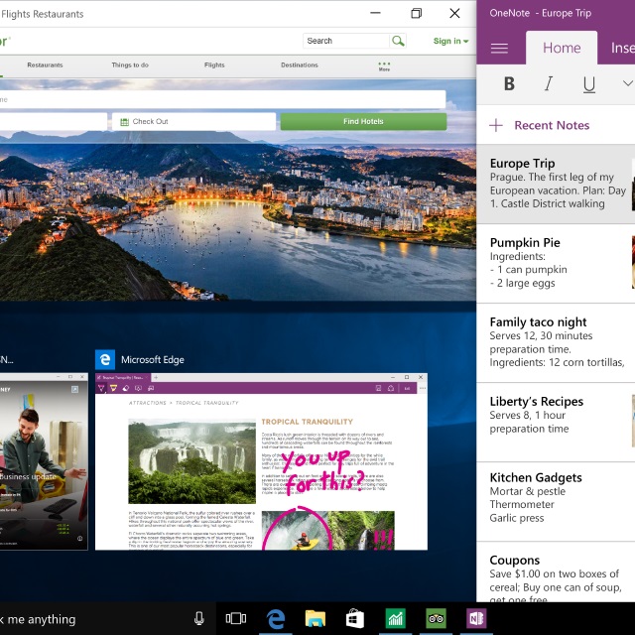This screenshot has height=635, width=635.
Task: Click the Microsoft Edge logo above the thumbnail
Action: click(x=105, y=359)
